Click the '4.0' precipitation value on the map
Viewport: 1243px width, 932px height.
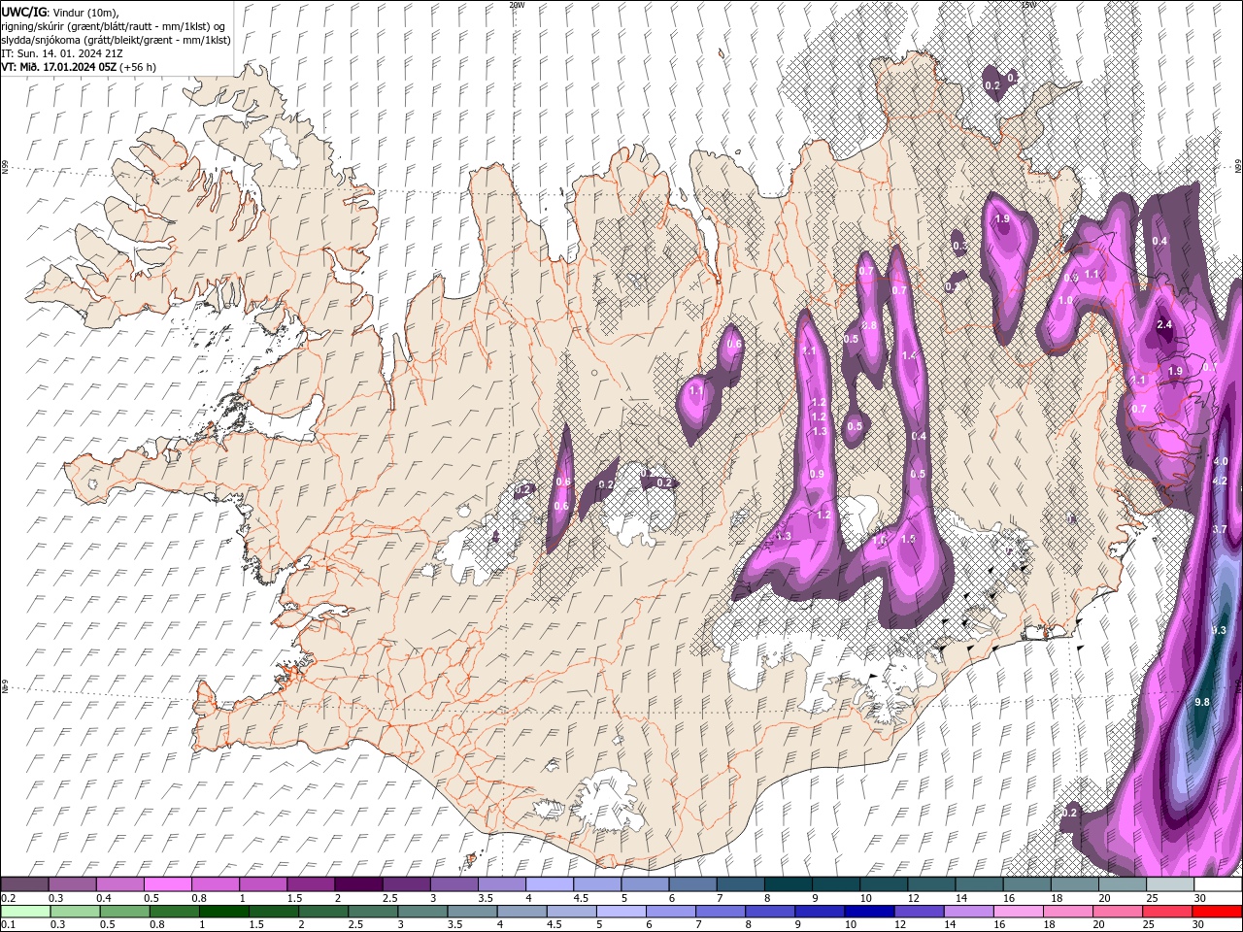1221,461
